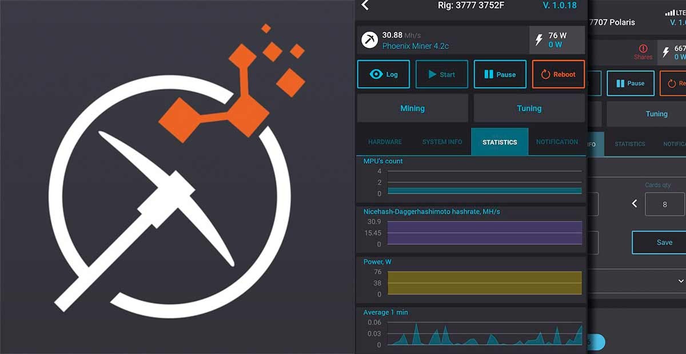
Task: Switch to the SYSTEM INFO tab
Action: [442, 142]
